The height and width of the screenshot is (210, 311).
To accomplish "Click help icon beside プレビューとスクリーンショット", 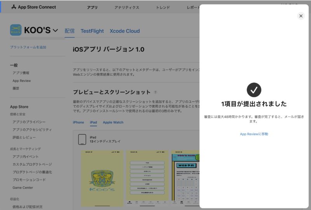I will point(155,93).
